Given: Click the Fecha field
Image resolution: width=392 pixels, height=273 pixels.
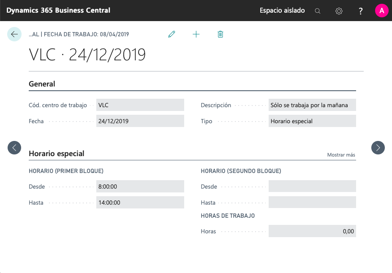Looking at the screenshot, I should (x=140, y=121).
